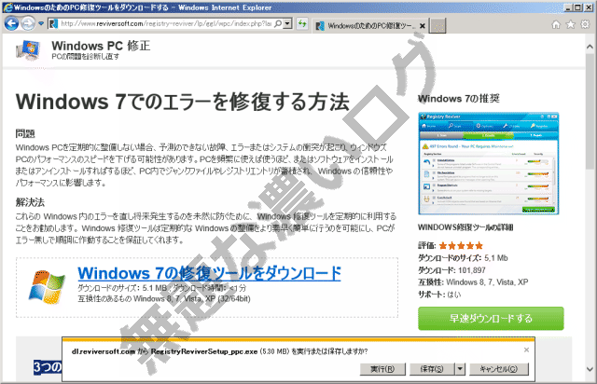Open the recent pages dropdown arrow
The height and width of the screenshot is (384, 597).
tap(41, 23)
